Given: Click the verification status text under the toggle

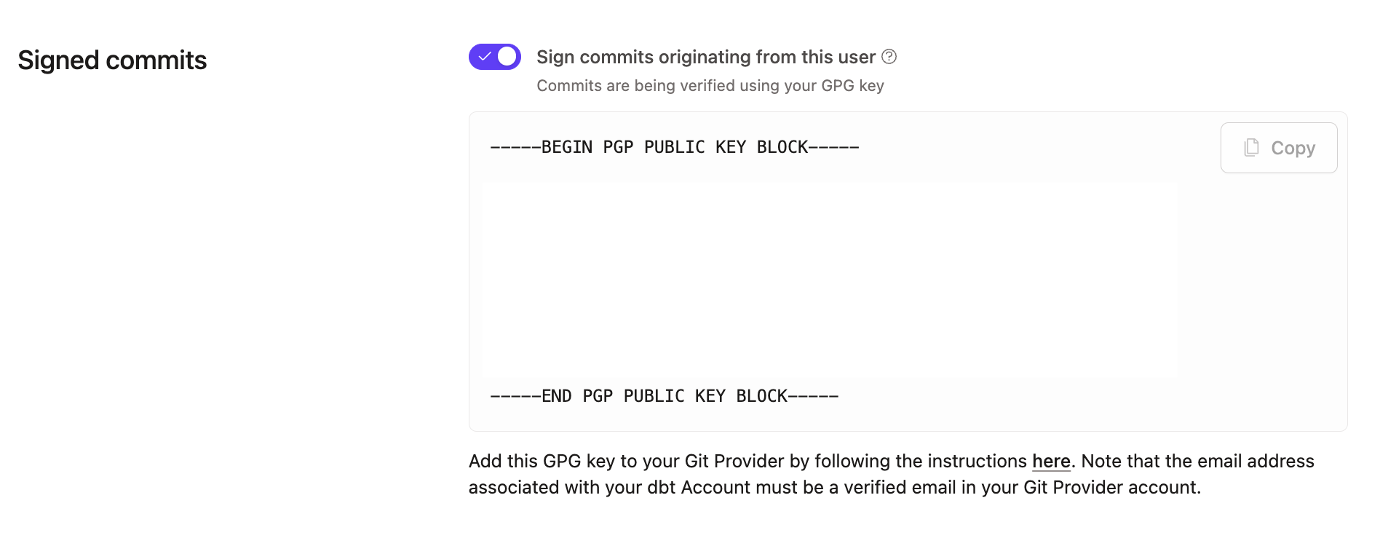Looking at the screenshot, I should click(x=710, y=85).
